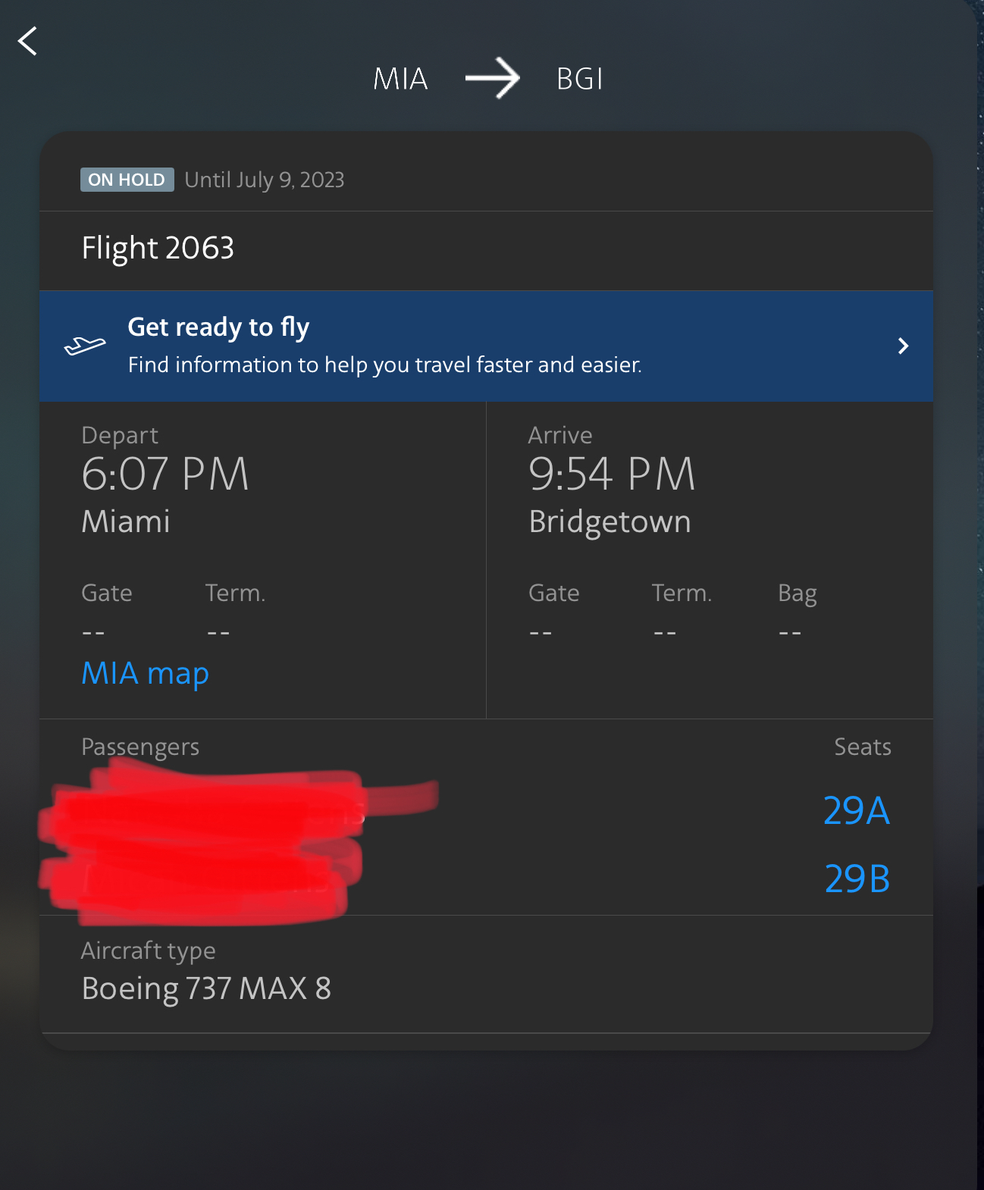Select seat 29A
Screen dimensions: 984x1190
[x=857, y=810]
